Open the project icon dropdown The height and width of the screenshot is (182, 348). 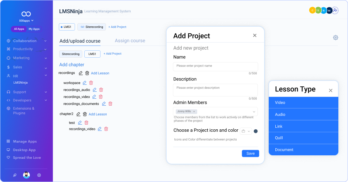point(246,131)
